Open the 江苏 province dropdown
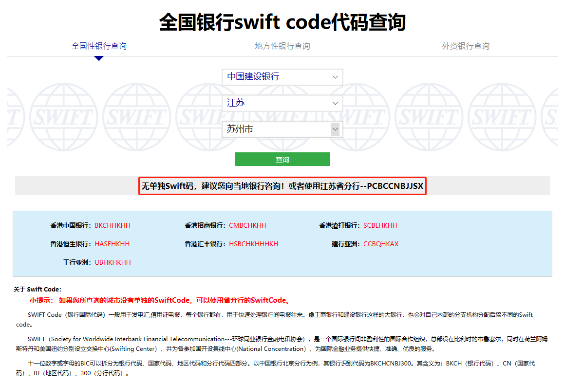The image size is (564, 383). (x=282, y=103)
